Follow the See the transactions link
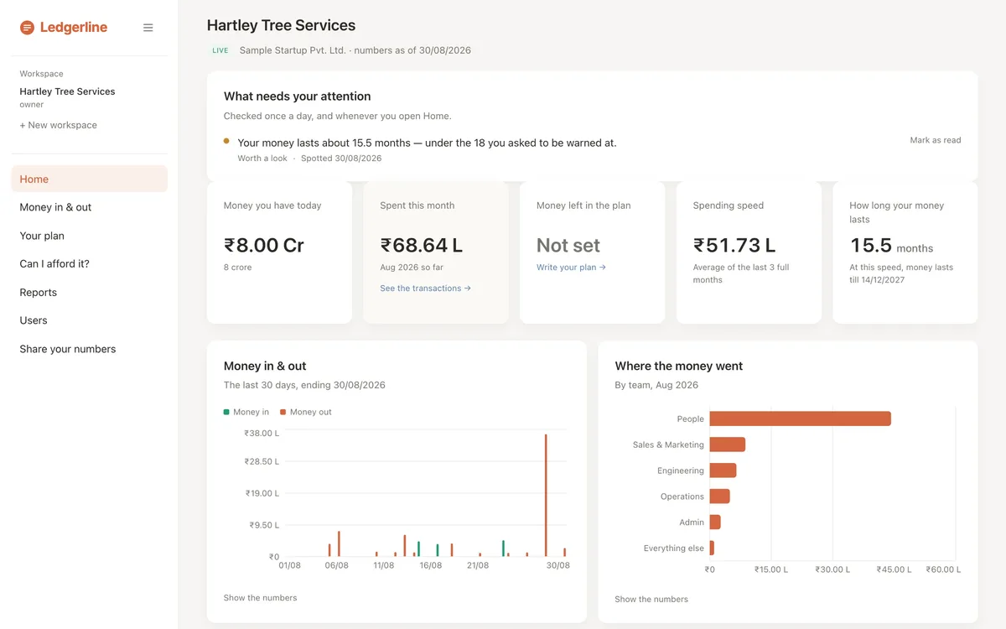This screenshot has width=1006, height=629. coord(425,288)
